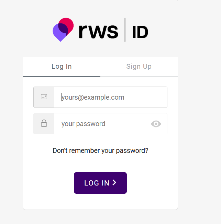Screen dimensions: 221x224
Task: Click the email card icon
Action: [44, 97]
